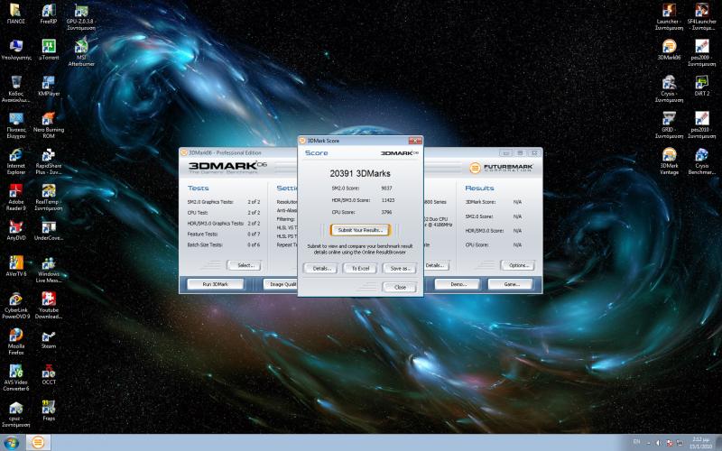Open the FreeRIP desktop shortcut
Viewport: 722px width, 451px height.
pyautogui.click(x=49, y=14)
